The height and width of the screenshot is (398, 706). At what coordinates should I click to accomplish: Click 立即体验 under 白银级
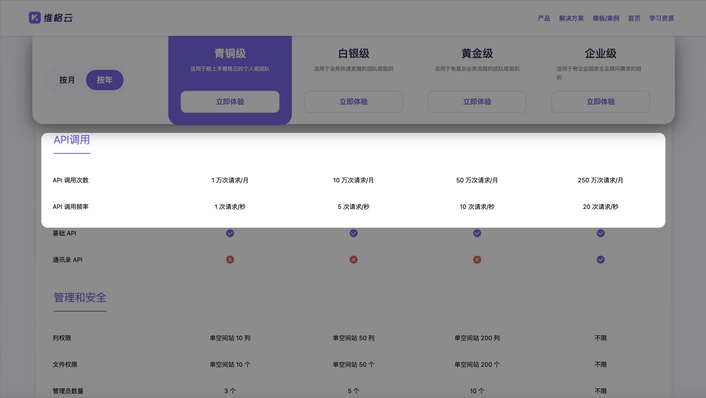click(353, 102)
